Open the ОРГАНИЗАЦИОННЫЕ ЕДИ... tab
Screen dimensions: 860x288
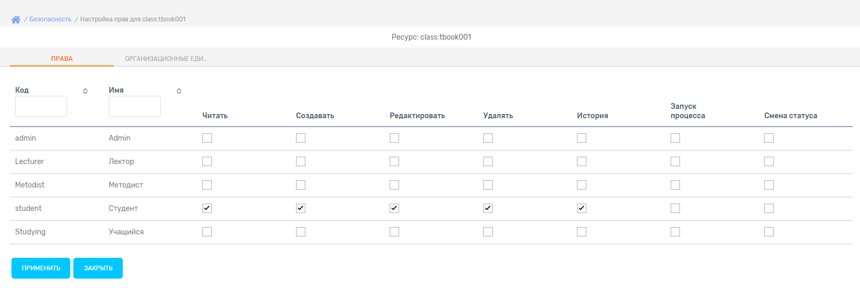point(166,58)
